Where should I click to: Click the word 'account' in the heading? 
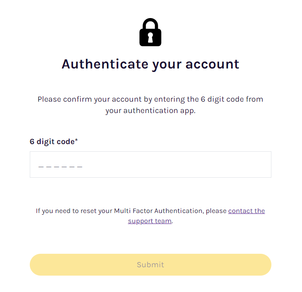212,64
